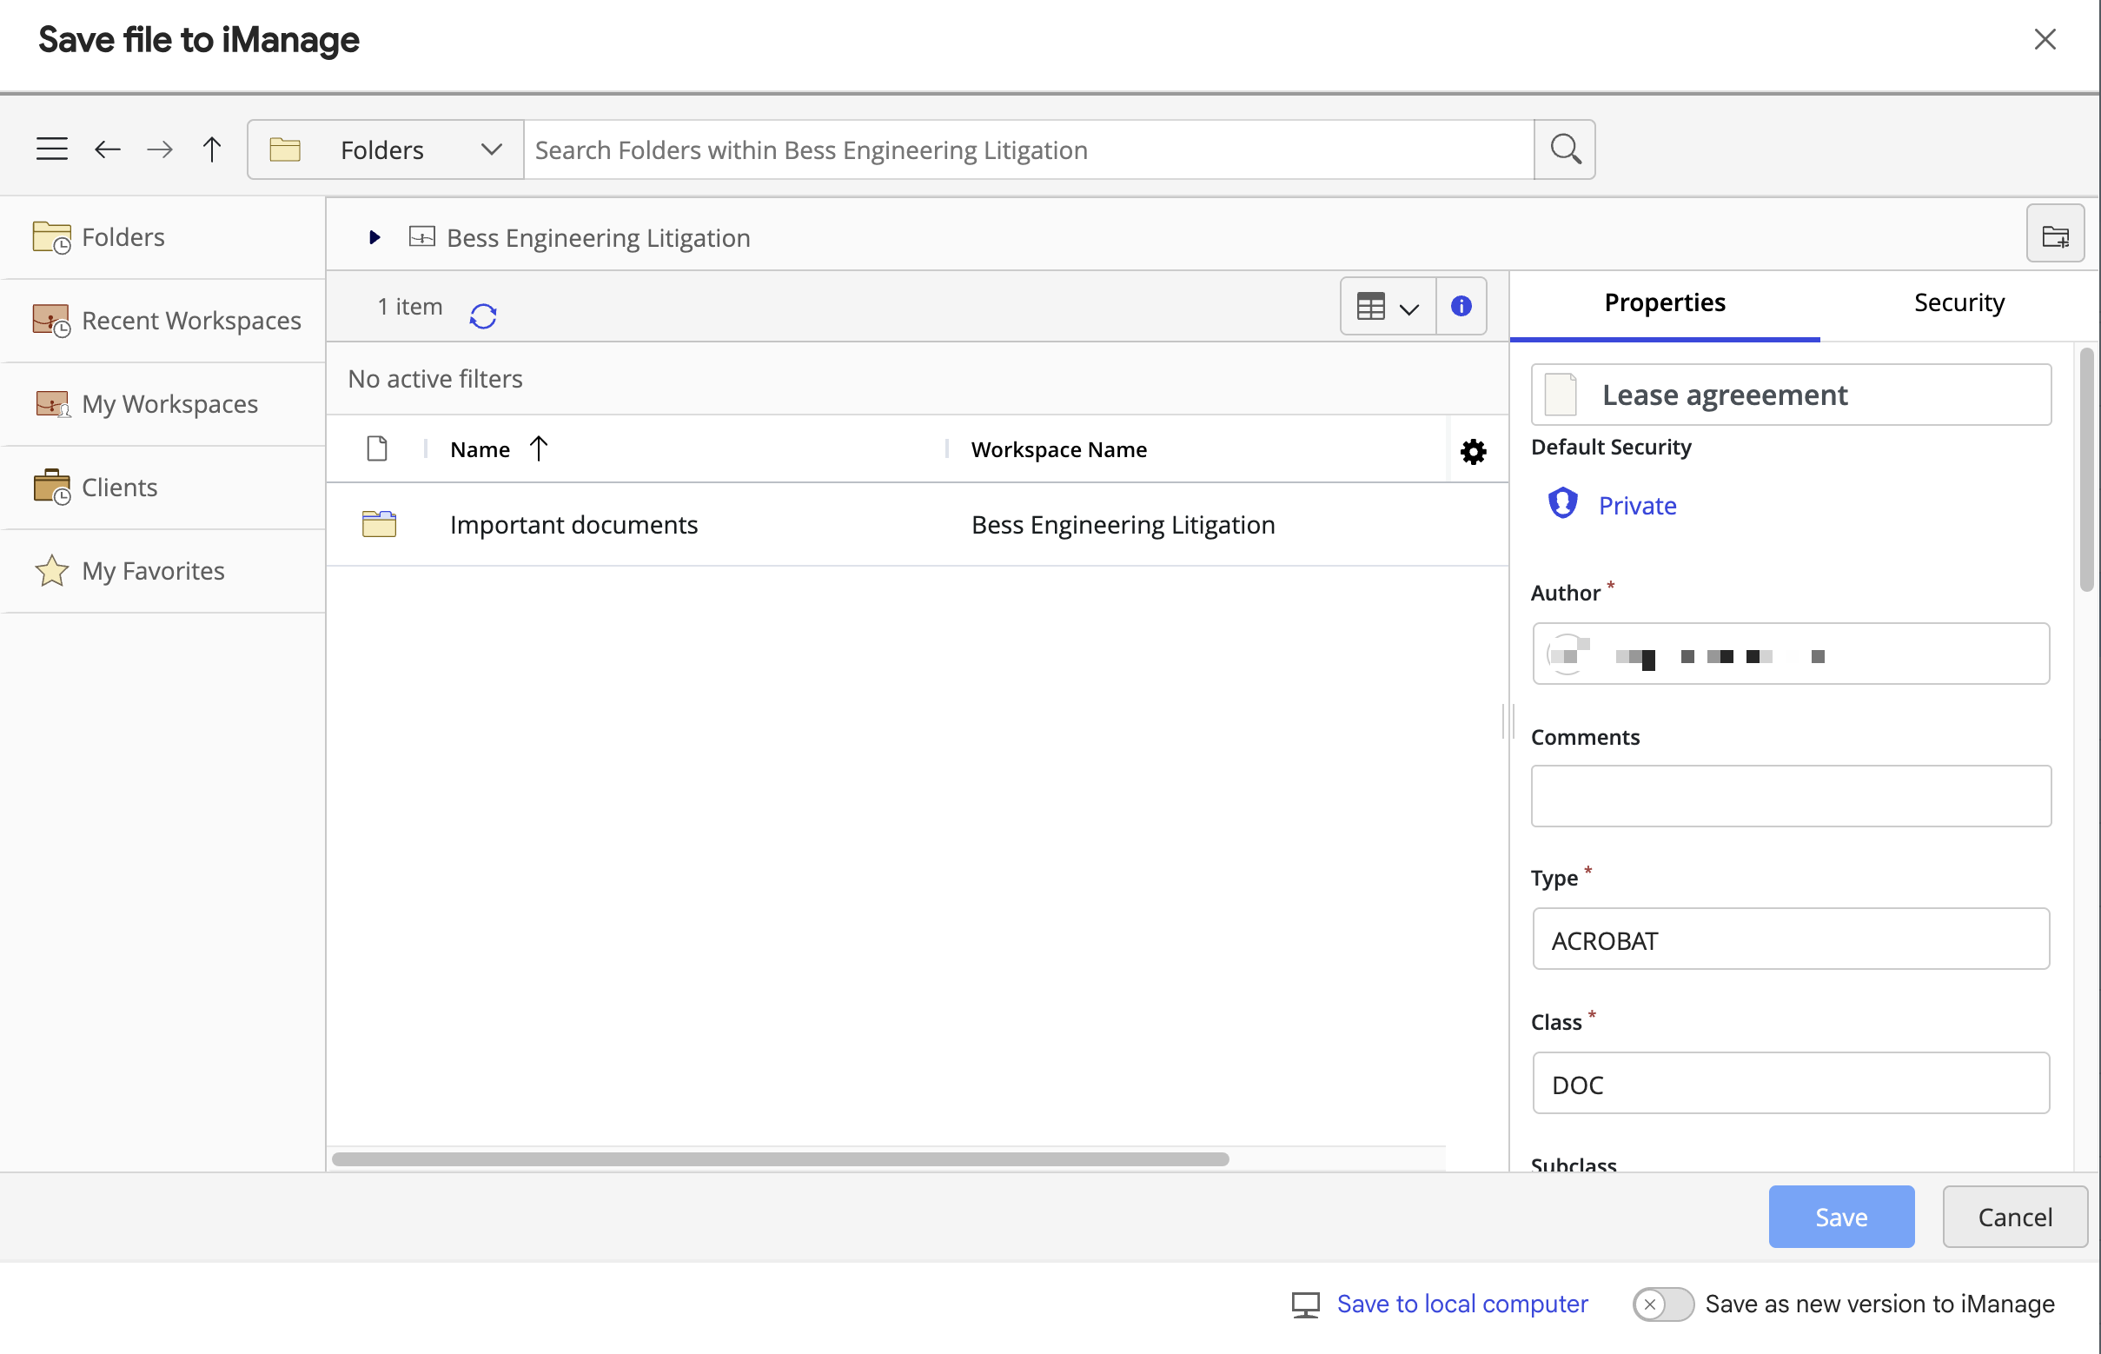2101x1354 pixels.
Task: Click the new folder icon
Action: (x=2054, y=235)
